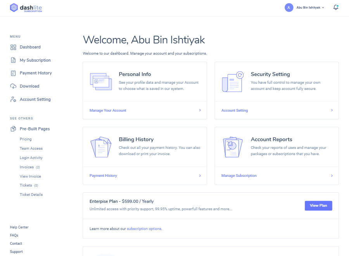Click the user avatar in the header

[289, 7]
